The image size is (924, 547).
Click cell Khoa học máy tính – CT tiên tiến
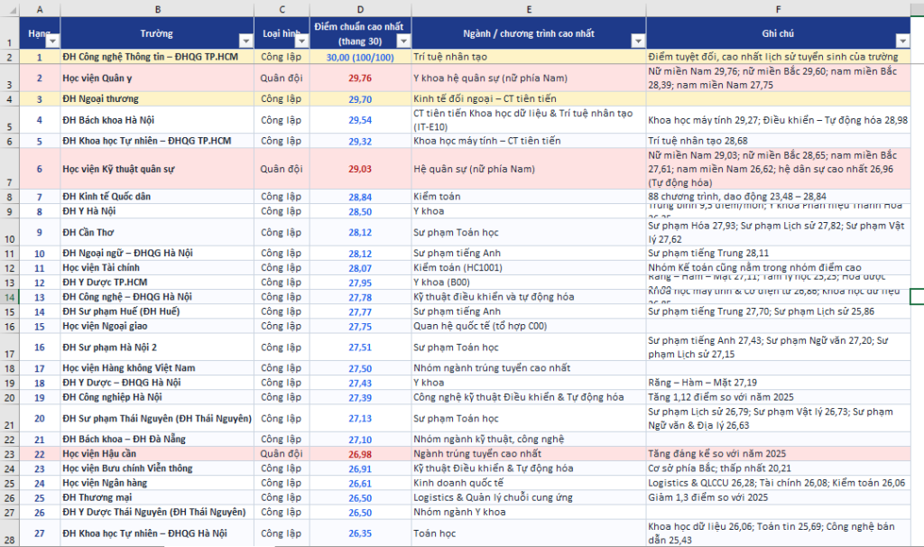pos(529,140)
